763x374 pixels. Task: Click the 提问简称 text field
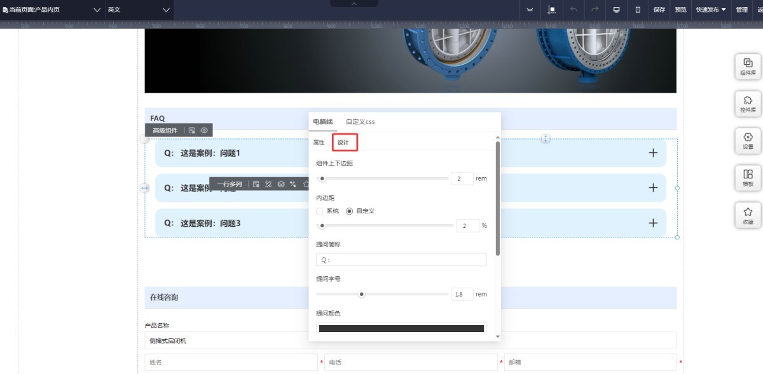point(401,260)
